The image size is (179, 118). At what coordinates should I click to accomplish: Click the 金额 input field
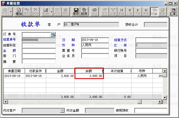click(39, 51)
